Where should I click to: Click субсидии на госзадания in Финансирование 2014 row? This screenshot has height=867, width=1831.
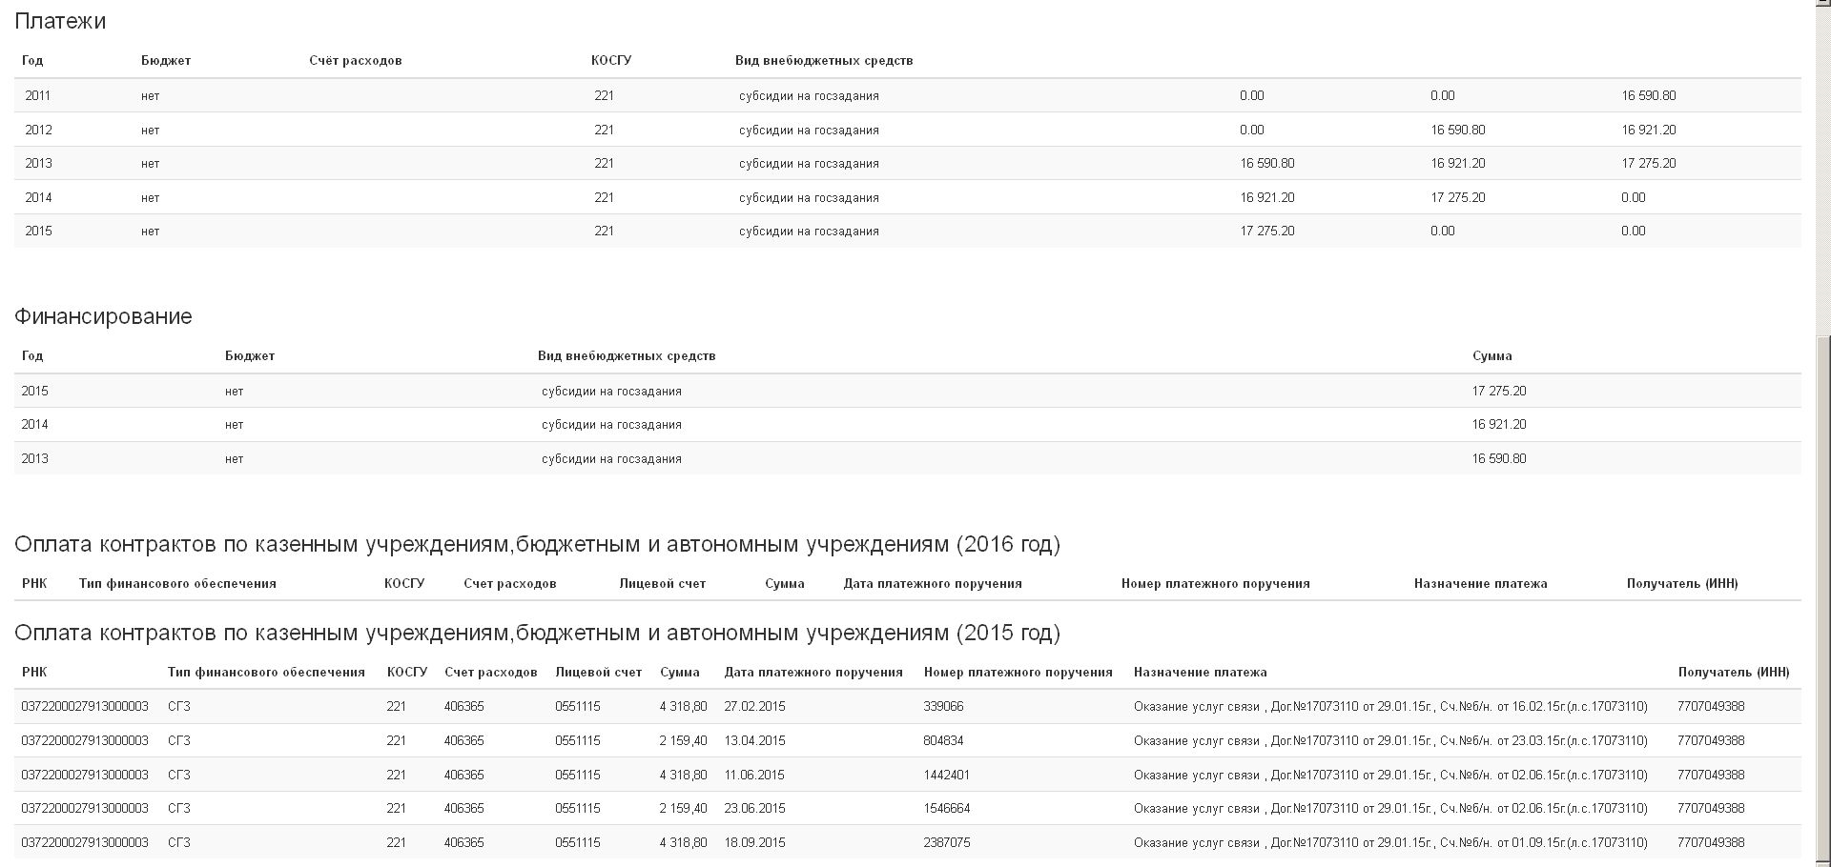(611, 424)
